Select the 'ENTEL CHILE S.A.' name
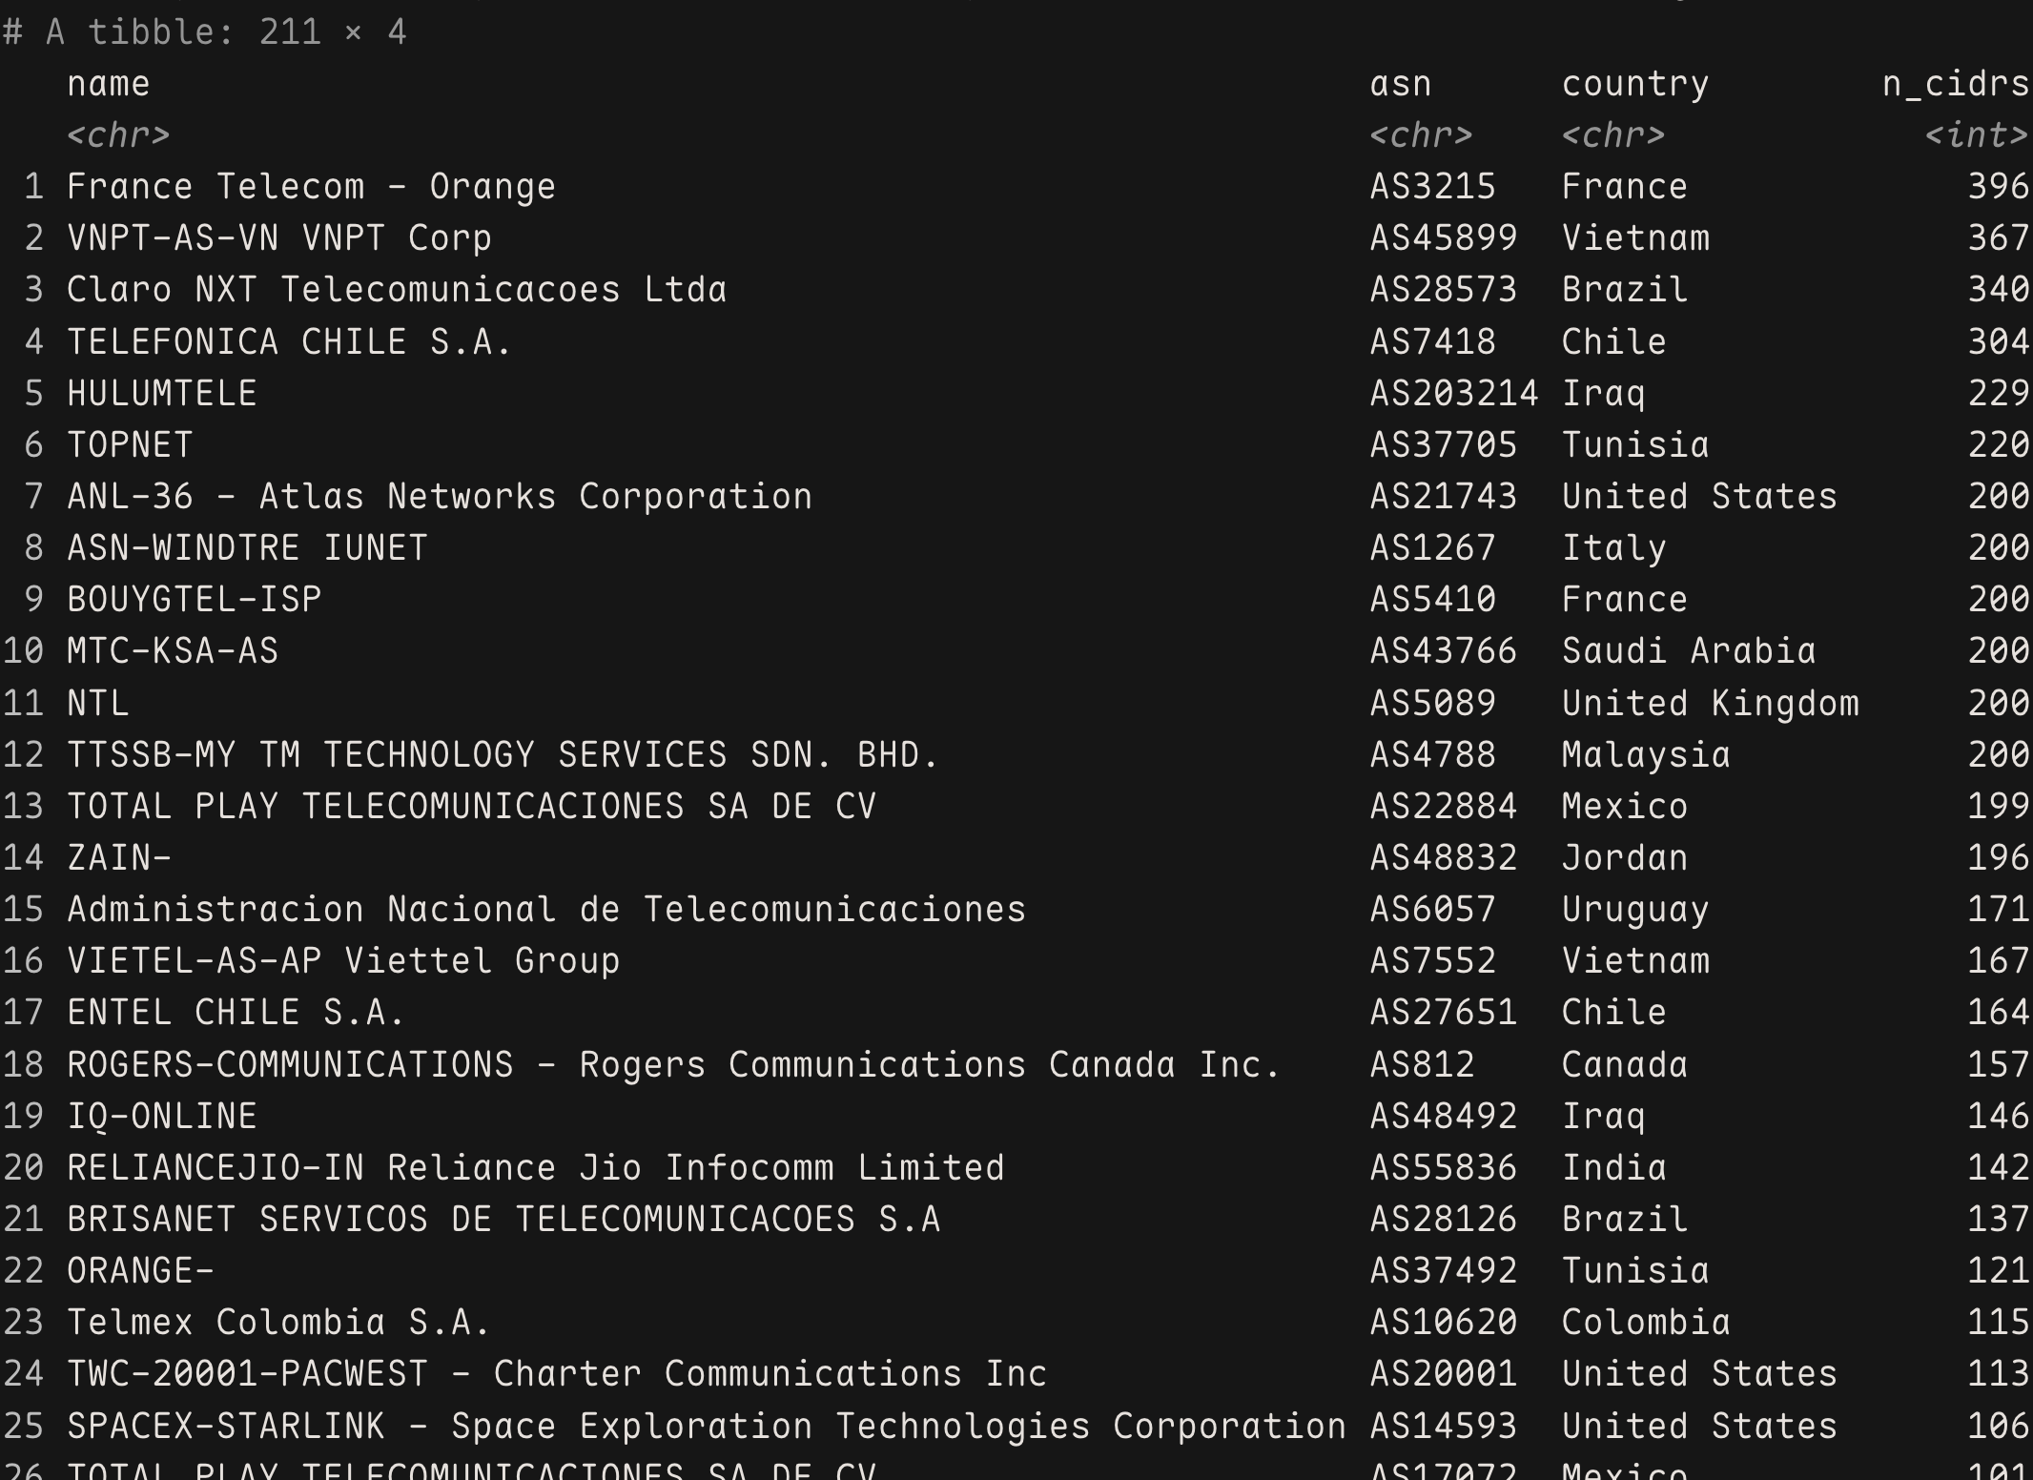 click(236, 1012)
